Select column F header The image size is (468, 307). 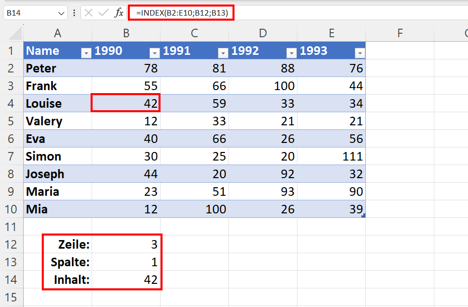[x=400, y=33]
